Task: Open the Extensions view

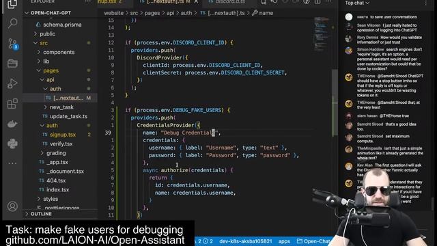Action: click(12, 103)
